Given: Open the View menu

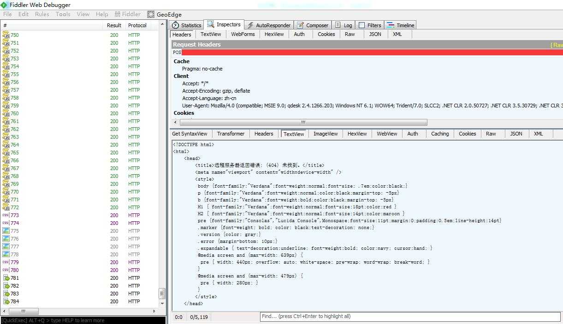Looking at the screenshot, I should tap(83, 14).
